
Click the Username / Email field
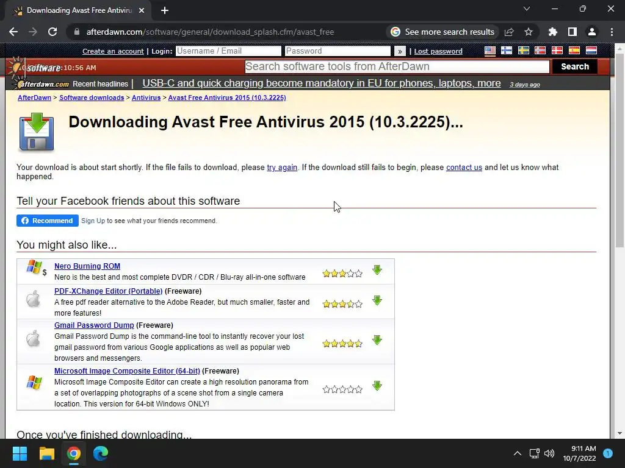[228, 51]
